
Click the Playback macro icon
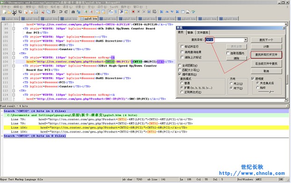(144, 12)
